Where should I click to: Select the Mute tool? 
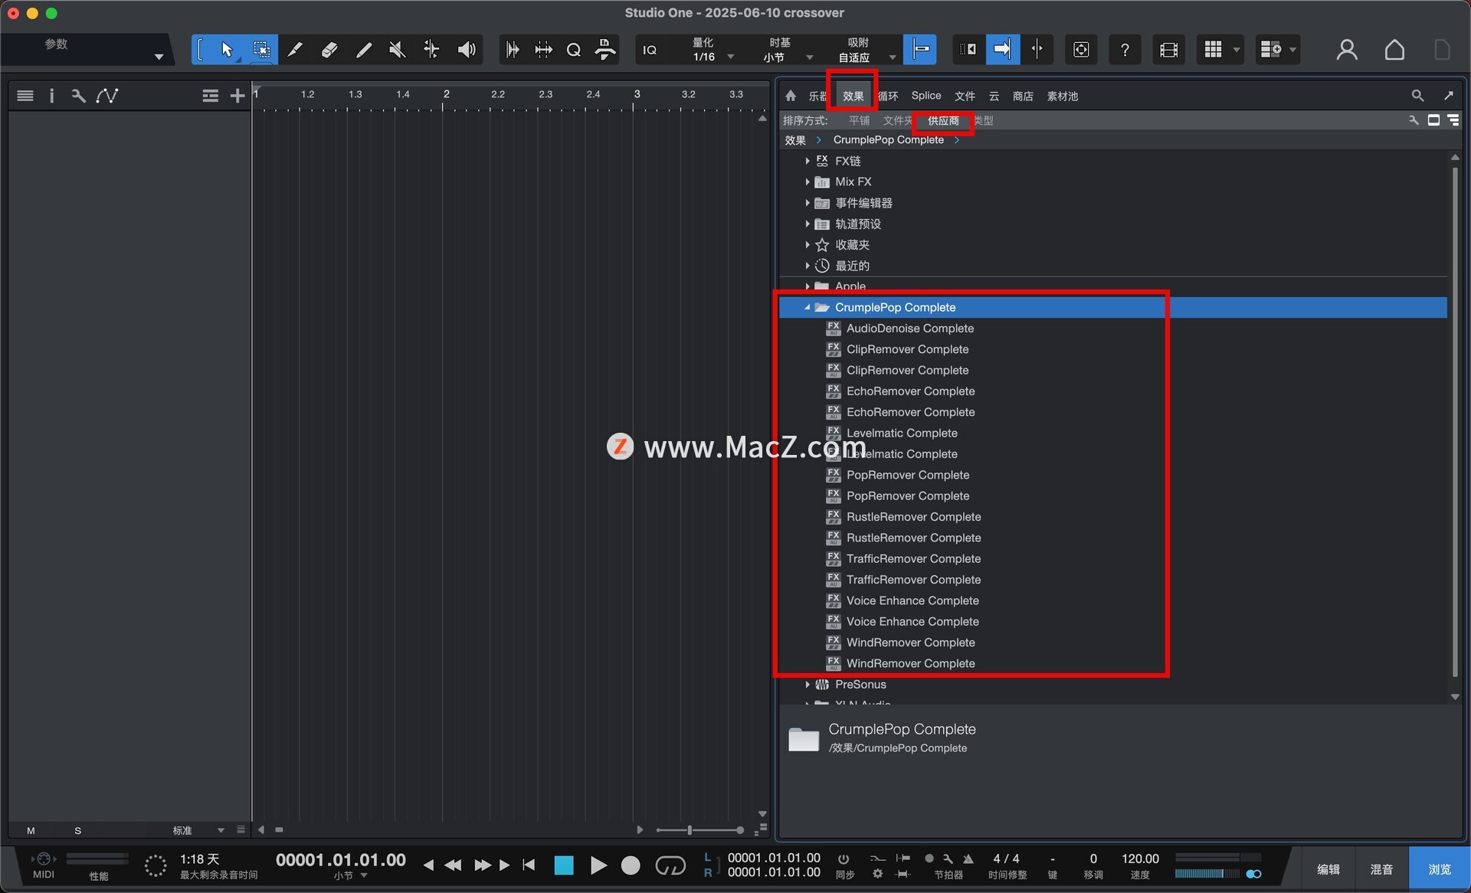click(x=397, y=50)
